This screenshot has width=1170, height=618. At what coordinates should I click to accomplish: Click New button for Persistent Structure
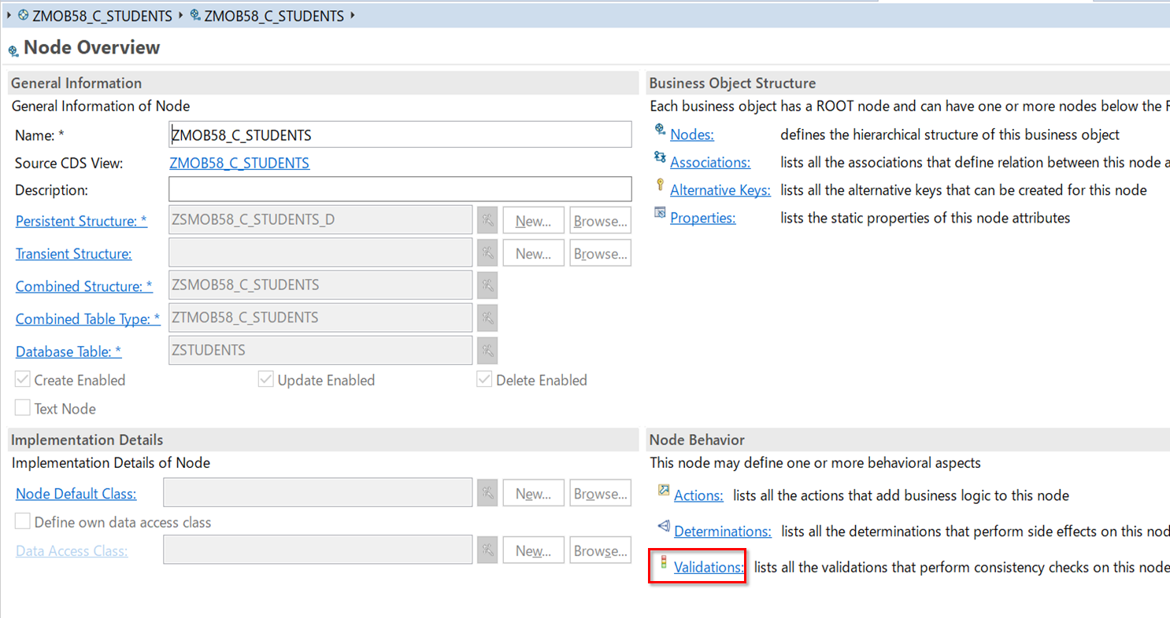coord(534,221)
